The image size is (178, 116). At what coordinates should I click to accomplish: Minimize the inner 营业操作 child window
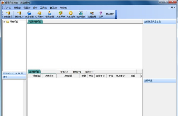pos(169,8)
